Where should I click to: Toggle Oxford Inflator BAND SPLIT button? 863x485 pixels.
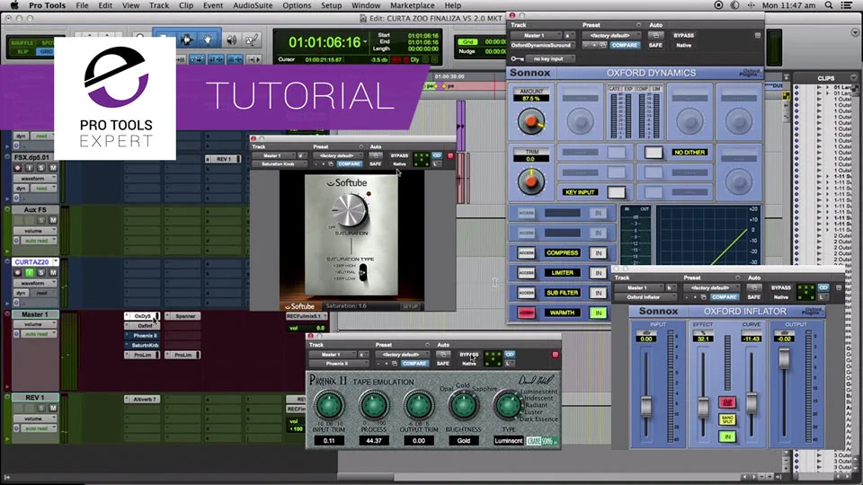[x=727, y=419]
